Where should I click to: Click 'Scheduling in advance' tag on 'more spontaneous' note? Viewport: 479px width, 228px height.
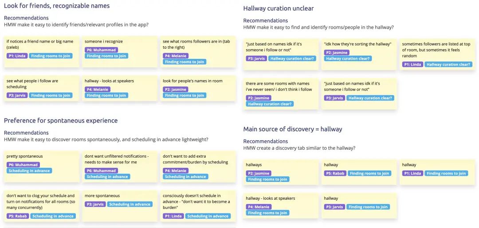tap(130, 204)
